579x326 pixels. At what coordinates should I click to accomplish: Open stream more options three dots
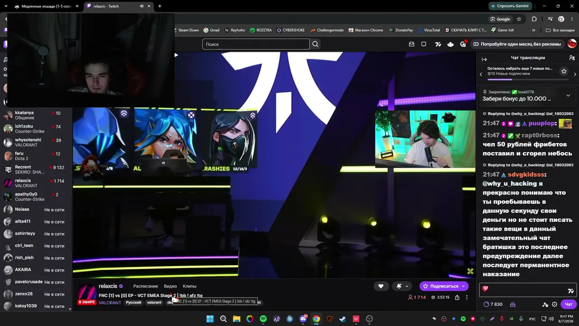[467, 297]
